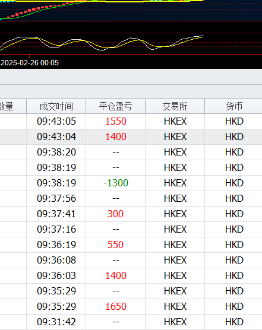The width and height of the screenshot is (262, 330).
Task: Select HKEX in the 09:43:05 row
Action: 175,121
